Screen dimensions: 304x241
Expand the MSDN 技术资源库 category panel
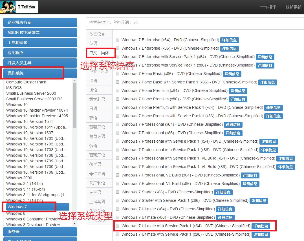(x=40, y=32)
